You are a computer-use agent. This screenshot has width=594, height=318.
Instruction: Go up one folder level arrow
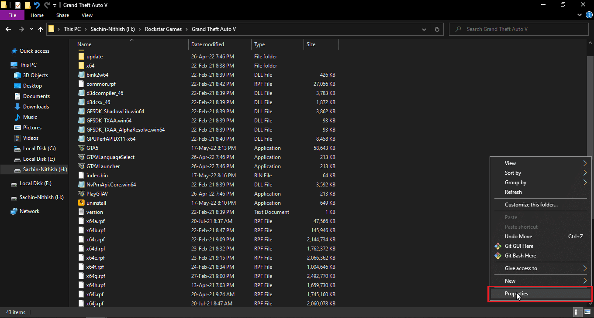coord(41,29)
